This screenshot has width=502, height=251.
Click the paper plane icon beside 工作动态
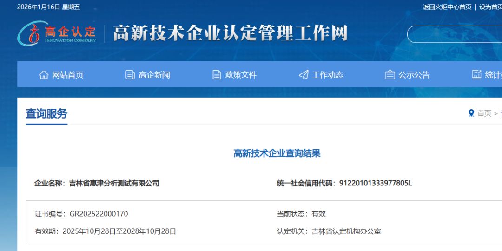[303, 75]
